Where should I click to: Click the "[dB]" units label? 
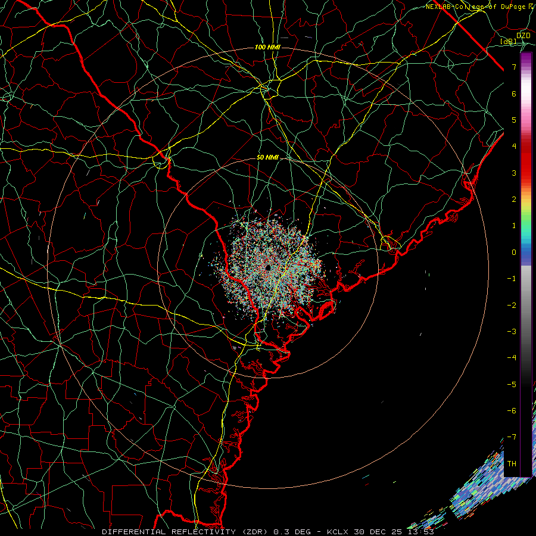tap(509, 41)
